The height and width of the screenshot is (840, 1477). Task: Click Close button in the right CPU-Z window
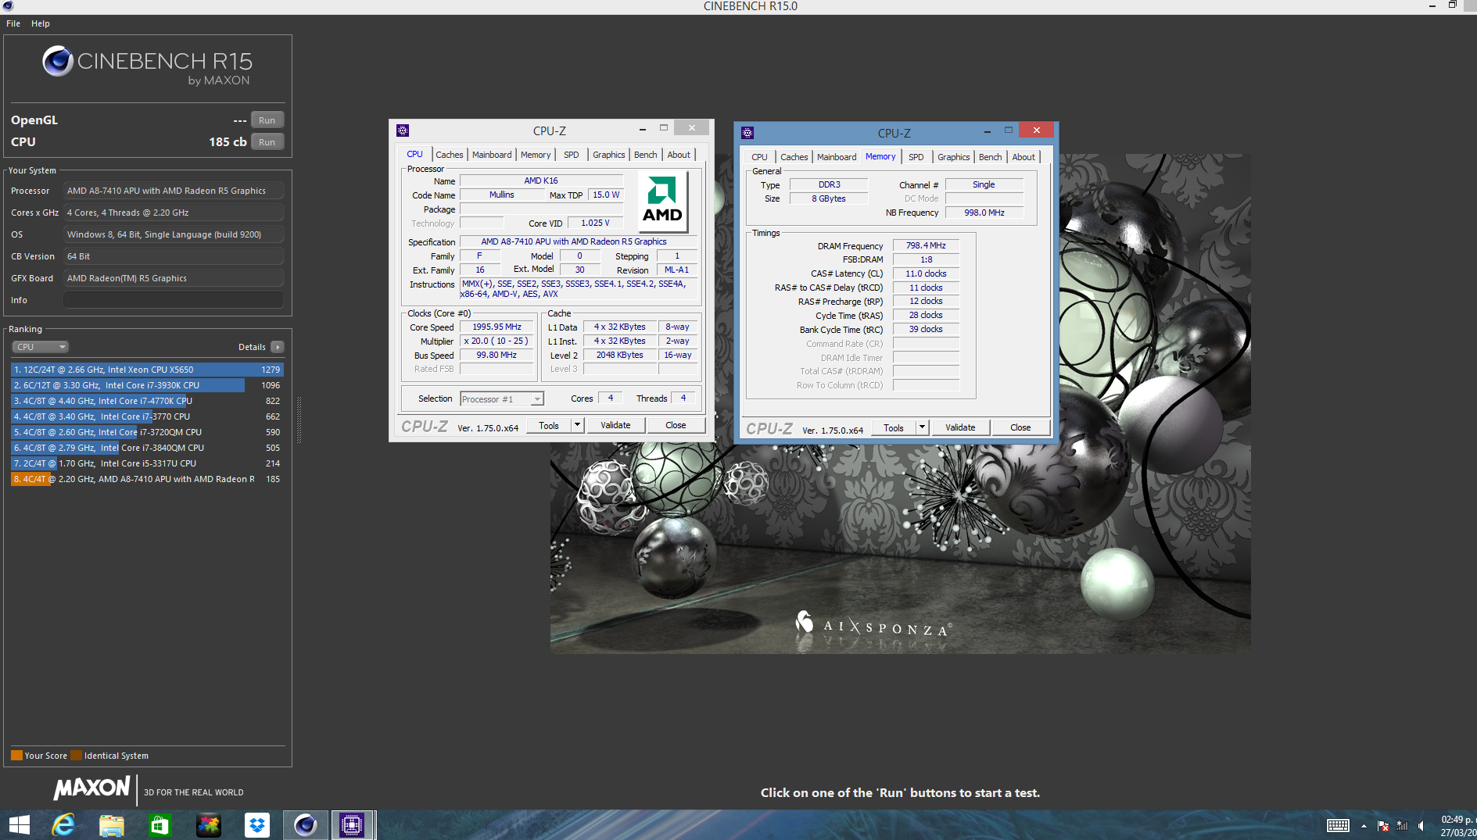click(1021, 428)
